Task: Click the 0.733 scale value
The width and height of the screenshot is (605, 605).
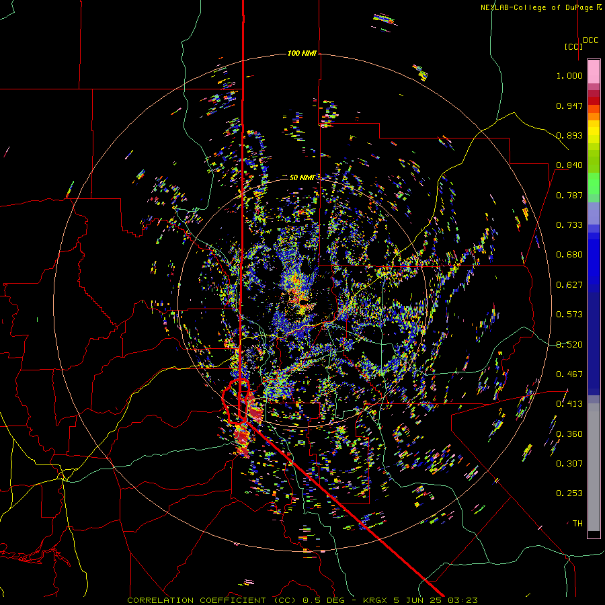Action: (x=569, y=225)
